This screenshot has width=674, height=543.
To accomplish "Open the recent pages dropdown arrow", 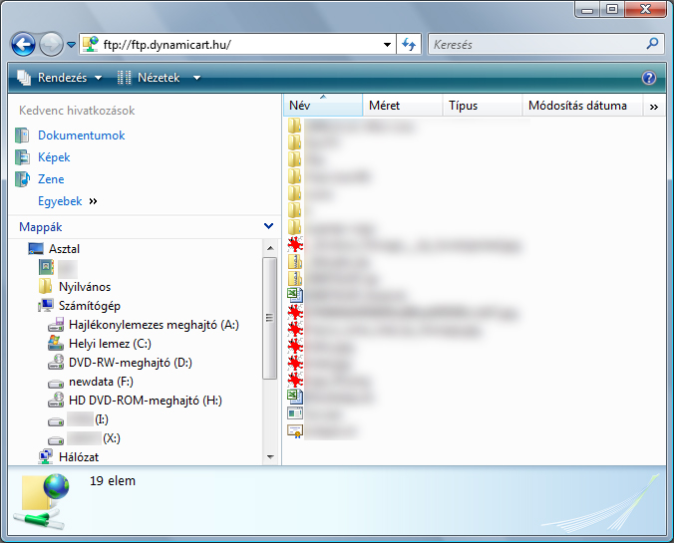I will coord(72,44).
